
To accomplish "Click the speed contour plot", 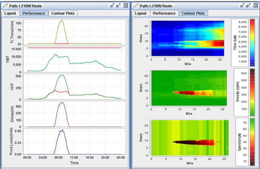I will (190, 137).
